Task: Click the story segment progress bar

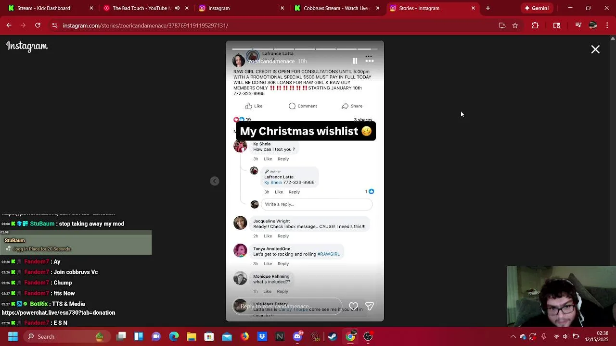Action: [305, 49]
